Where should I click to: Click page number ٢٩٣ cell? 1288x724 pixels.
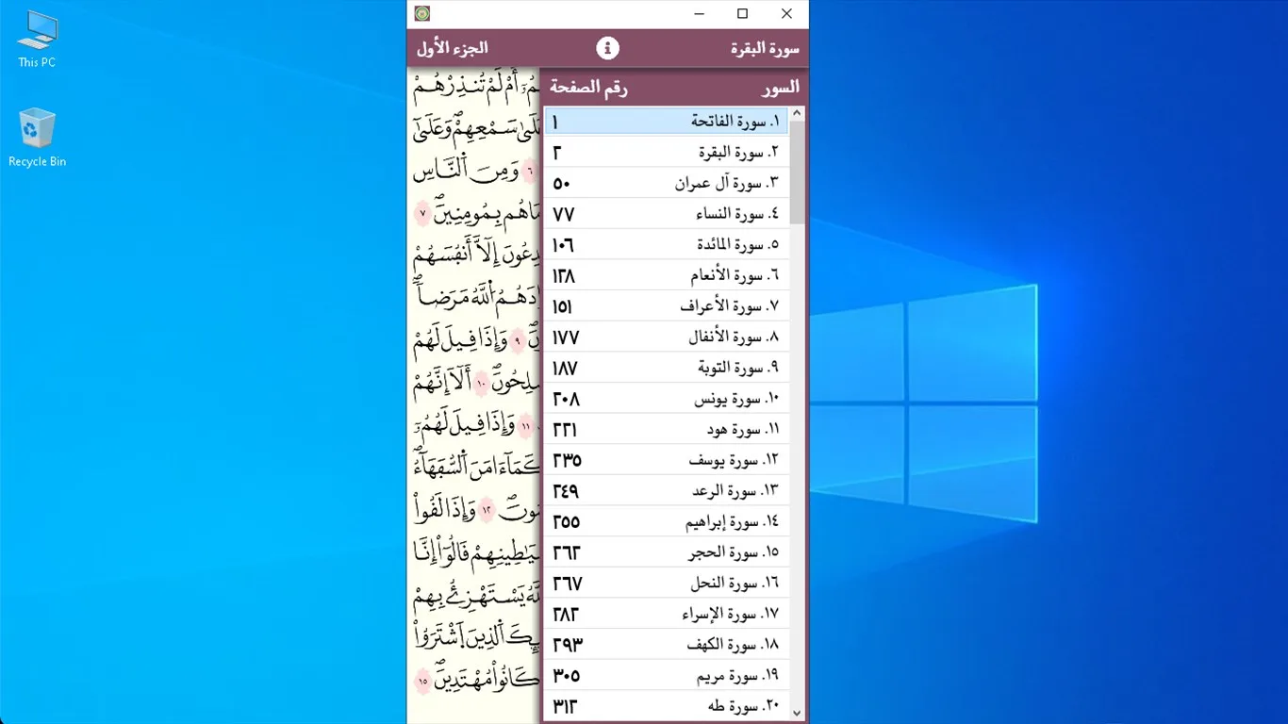[568, 645]
